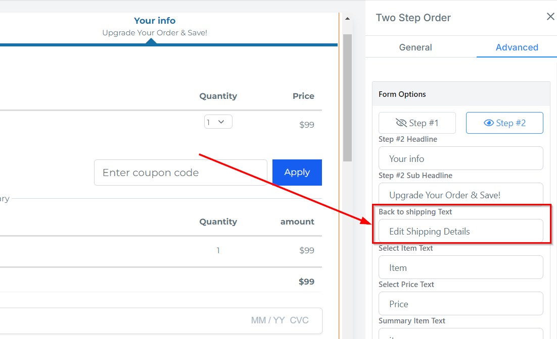This screenshot has height=339, width=557.
Task: Edit the Select Price Text field
Action: 460,304
